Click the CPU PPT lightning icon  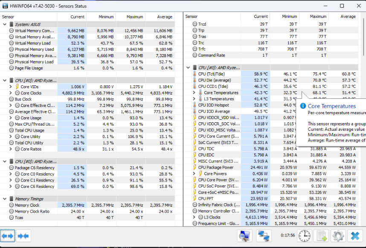click(x=195, y=199)
